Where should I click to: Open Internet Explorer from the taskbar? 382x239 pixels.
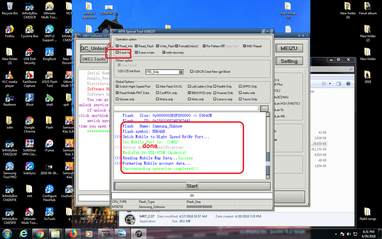pyautogui.click(x=24, y=233)
